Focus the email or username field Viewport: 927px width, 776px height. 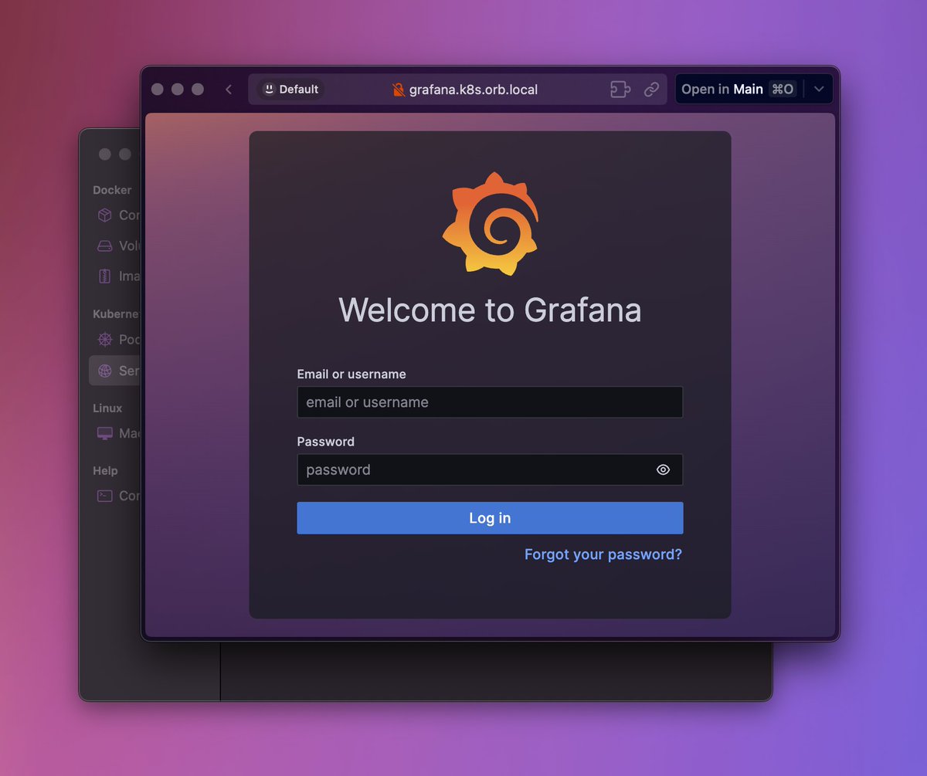490,402
